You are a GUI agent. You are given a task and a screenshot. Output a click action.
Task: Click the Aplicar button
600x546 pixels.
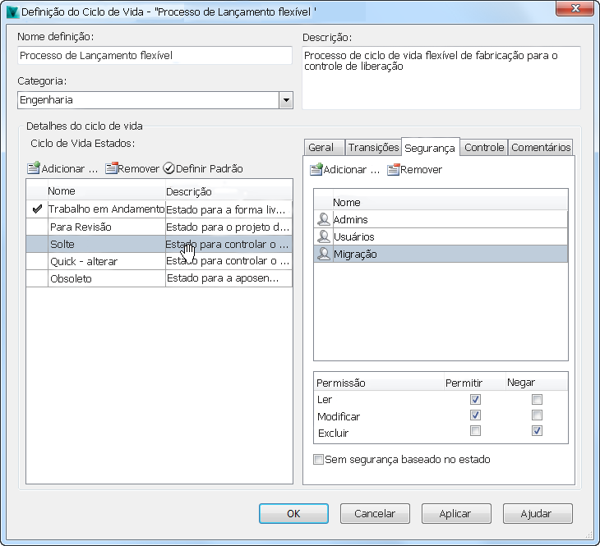tap(456, 513)
